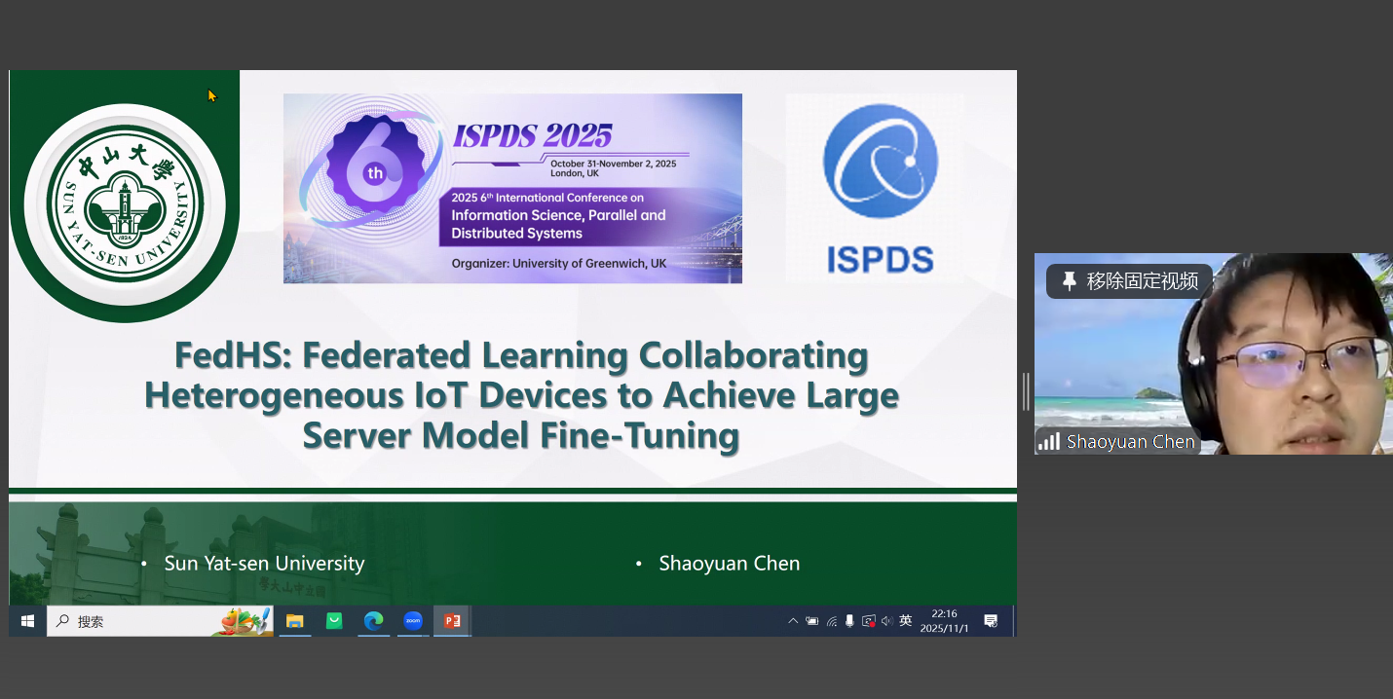Screen dimensions: 1393x699
Task: Switch to the PowerPoint taskbar icon
Action: point(452,621)
